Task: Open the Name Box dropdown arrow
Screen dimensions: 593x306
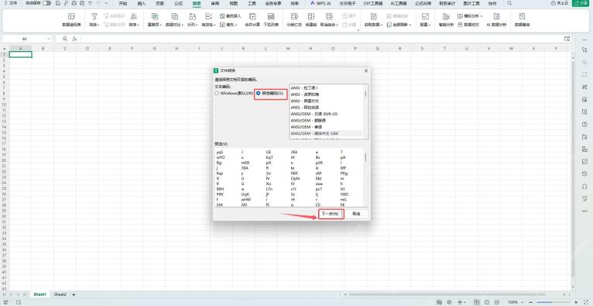Action: click(49, 39)
